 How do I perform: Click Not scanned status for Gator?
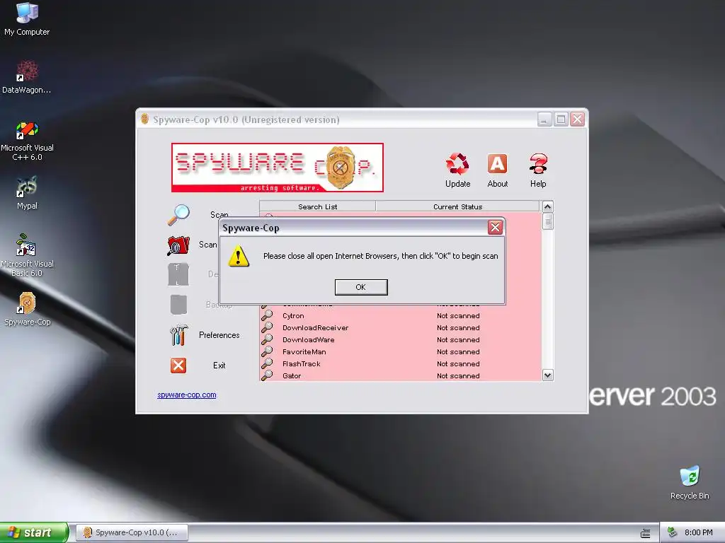pos(458,376)
